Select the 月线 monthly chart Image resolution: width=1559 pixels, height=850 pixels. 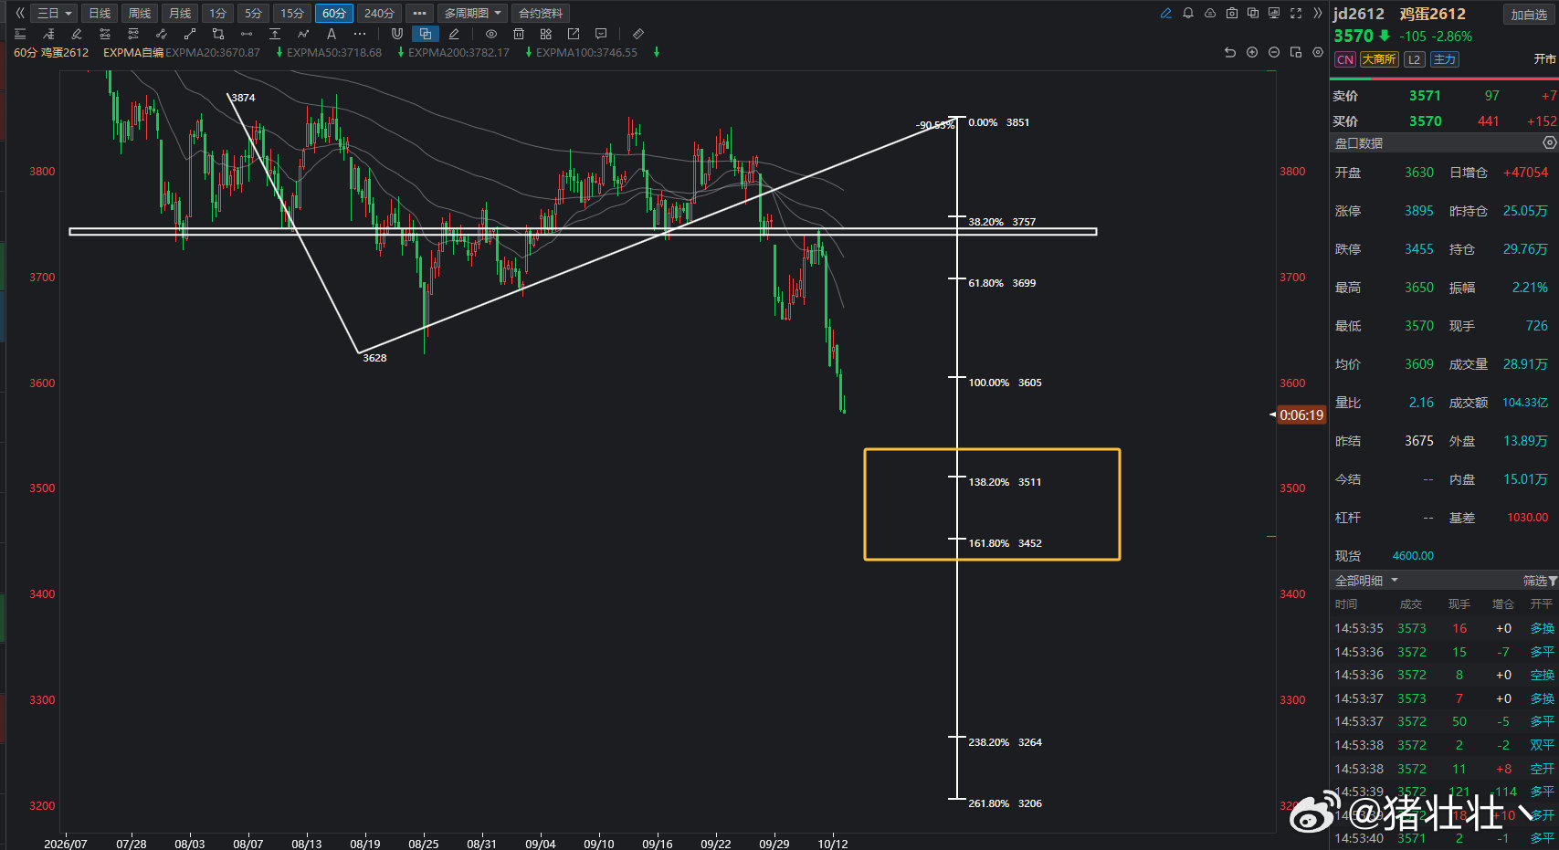[180, 13]
